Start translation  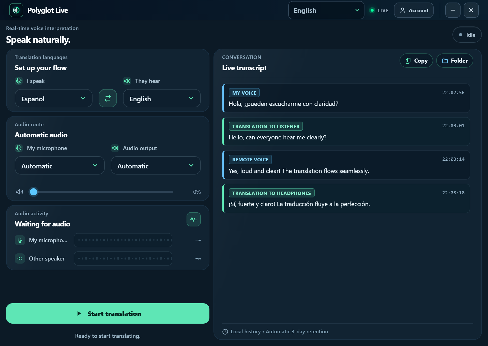click(108, 313)
